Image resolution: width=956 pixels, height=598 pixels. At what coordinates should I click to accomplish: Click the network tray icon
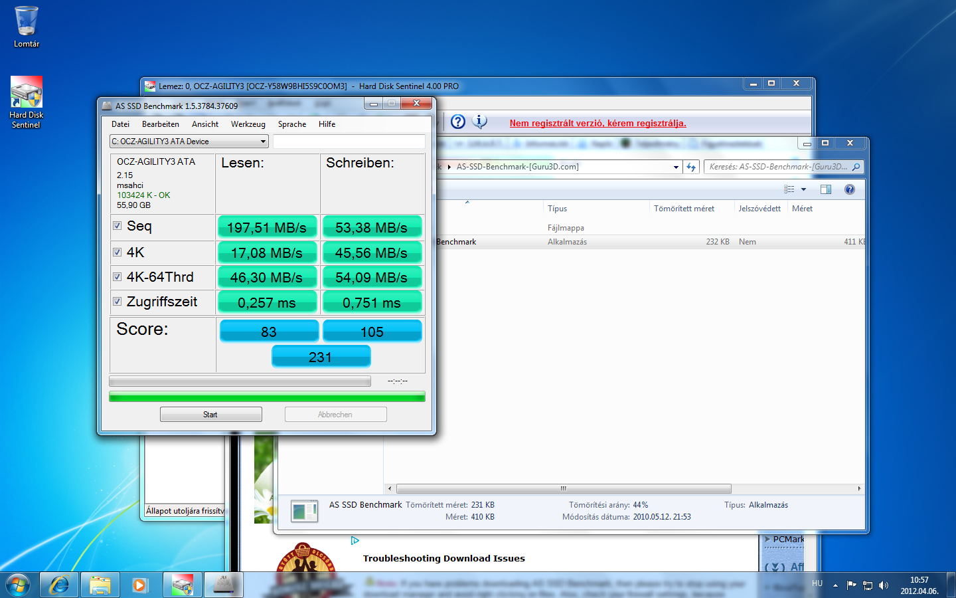tap(867, 585)
